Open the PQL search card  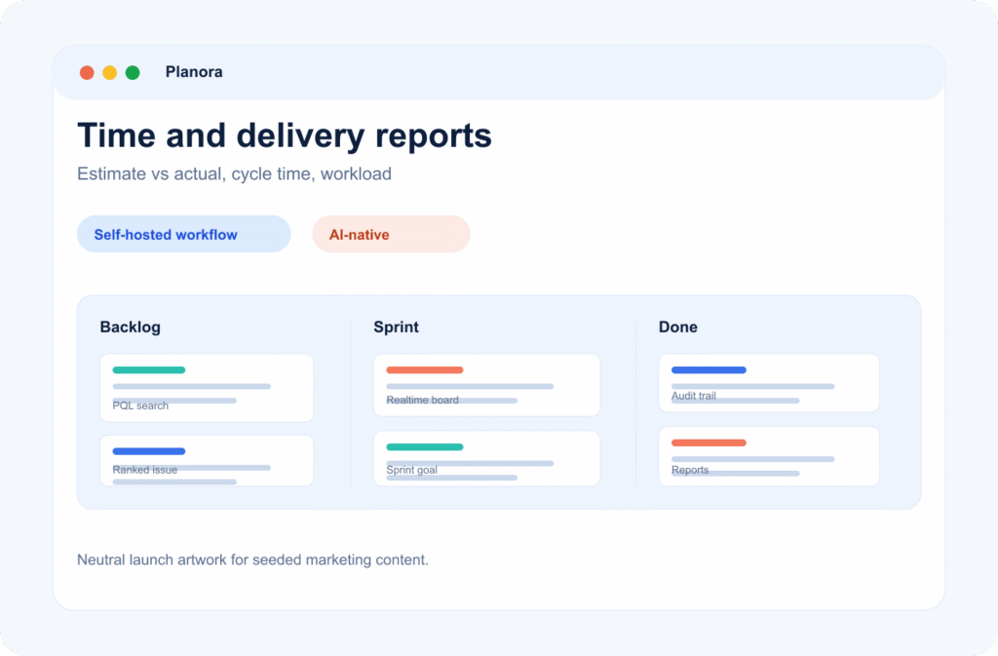pyautogui.click(x=207, y=388)
